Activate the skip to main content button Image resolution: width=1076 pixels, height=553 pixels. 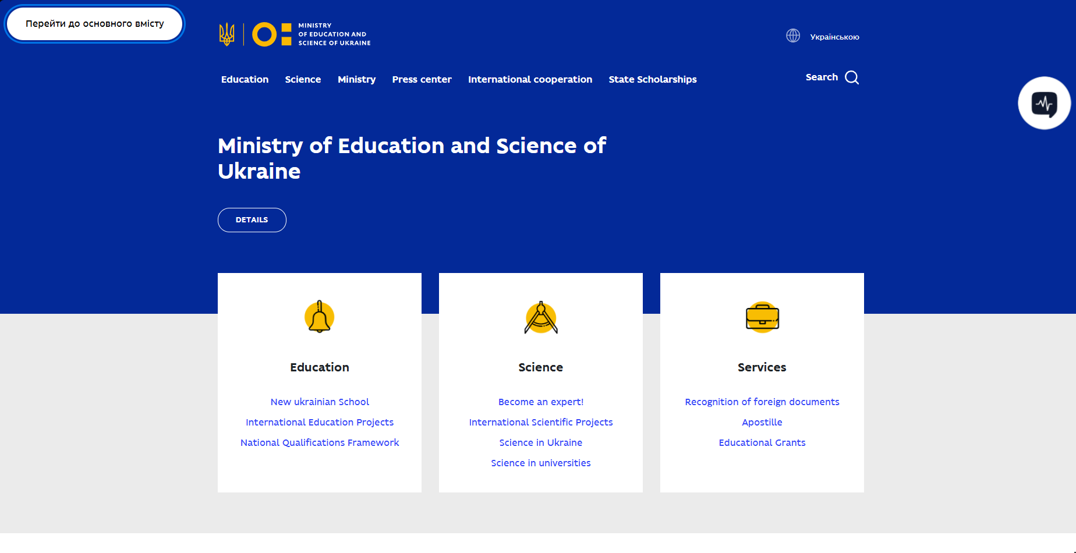[x=95, y=24]
